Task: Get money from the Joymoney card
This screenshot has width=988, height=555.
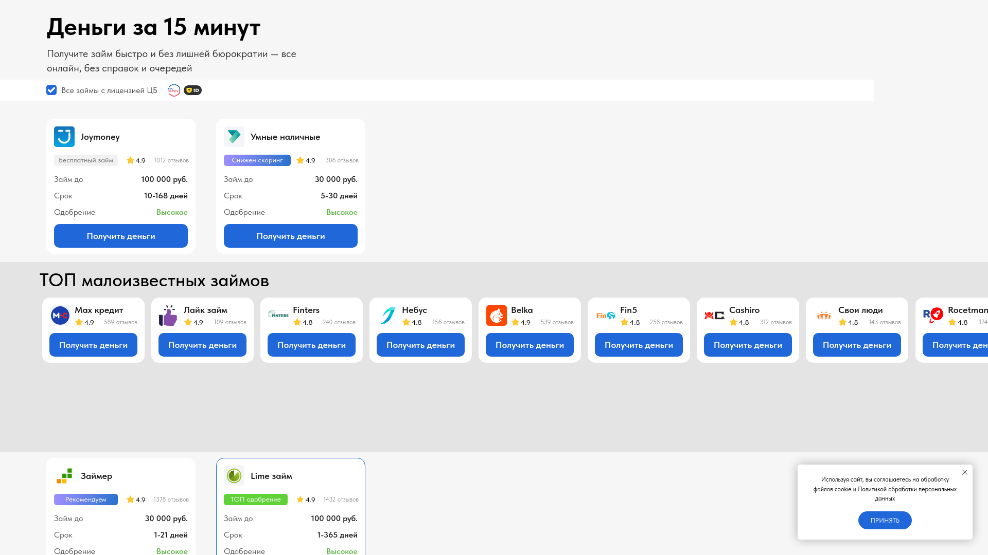Action: point(121,236)
